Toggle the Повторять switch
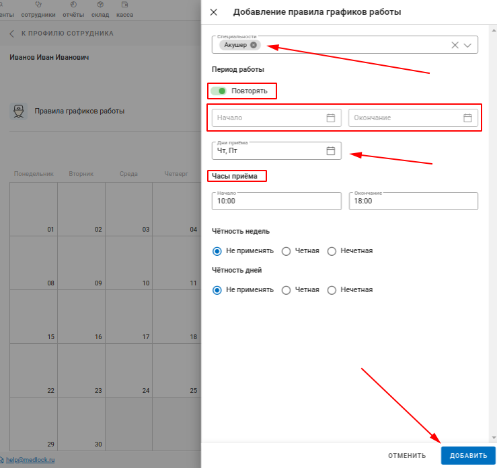Image resolution: width=497 pixels, height=468 pixels. click(219, 91)
